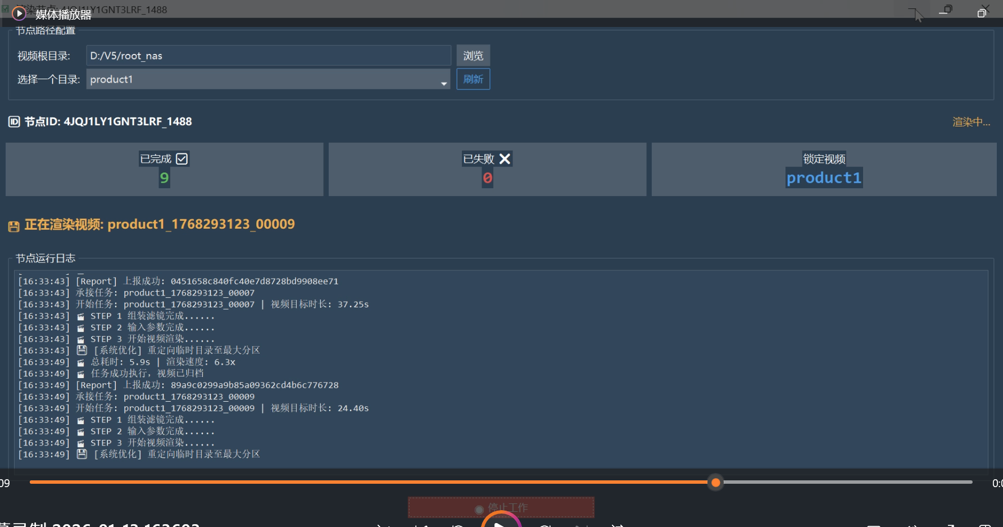The height and width of the screenshot is (527, 1003).
Task: Click the media player logo icon
Action: pyautogui.click(x=19, y=13)
